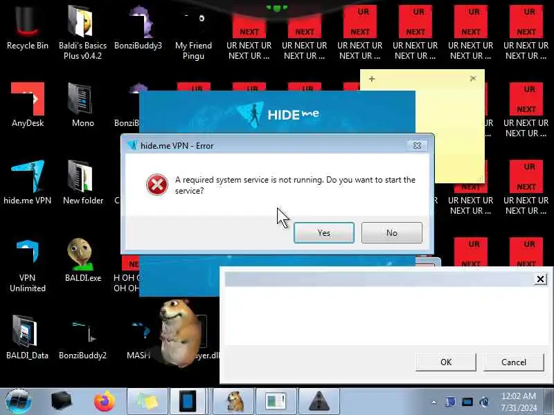The width and height of the screenshot is (554, 415).
Task: Switch to the warning triangle taskbar app
Action: point(319,401)
